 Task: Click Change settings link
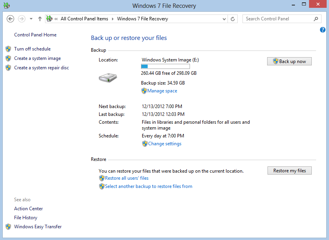tap(164, 144)
